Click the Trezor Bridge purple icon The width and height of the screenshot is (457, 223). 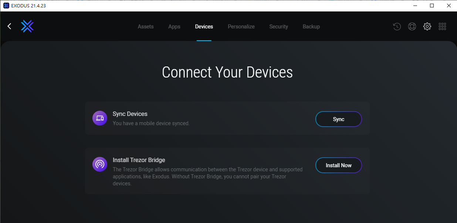[100, 164]
